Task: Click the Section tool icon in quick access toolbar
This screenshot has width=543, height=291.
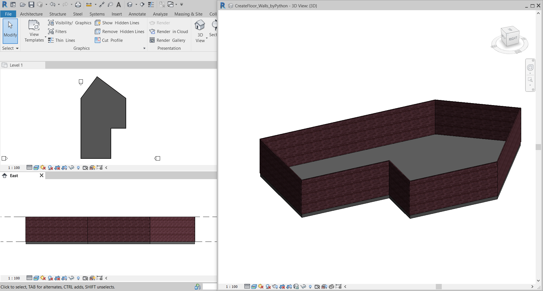Action: click(142, 5)
